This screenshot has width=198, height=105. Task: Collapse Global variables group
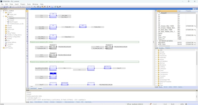pos(158,41)
